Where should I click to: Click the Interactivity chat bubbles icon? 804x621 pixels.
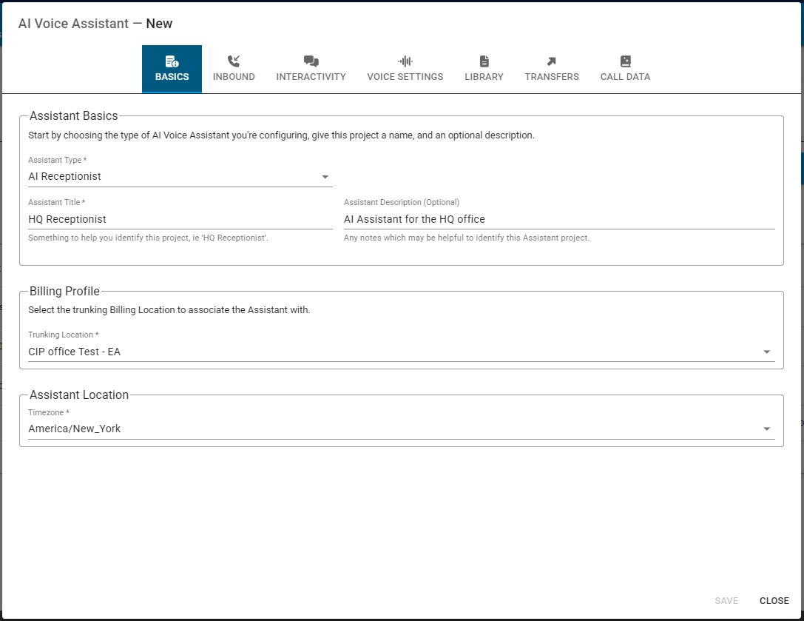(311, 61)
